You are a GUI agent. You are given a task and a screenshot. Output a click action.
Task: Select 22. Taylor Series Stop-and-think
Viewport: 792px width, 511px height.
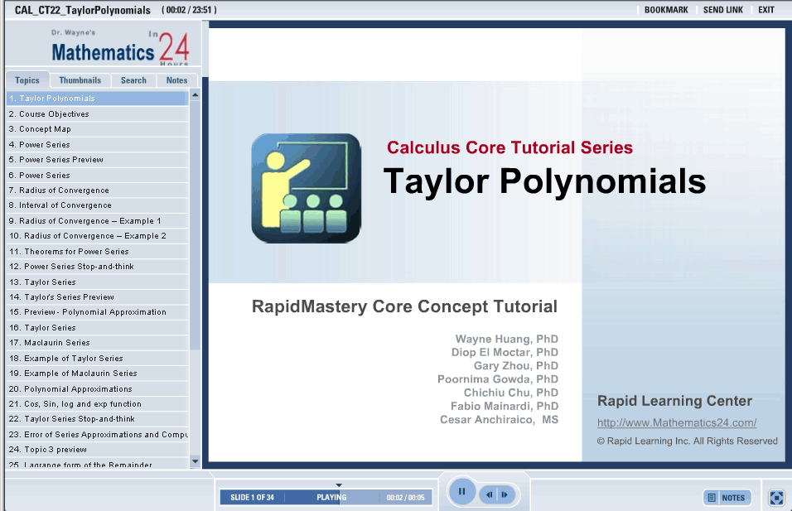97,419
